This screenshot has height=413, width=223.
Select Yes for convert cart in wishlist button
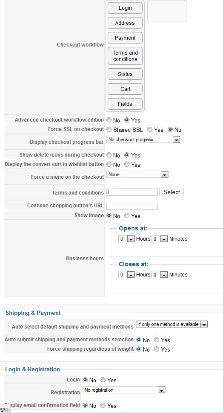coord(127,165)
